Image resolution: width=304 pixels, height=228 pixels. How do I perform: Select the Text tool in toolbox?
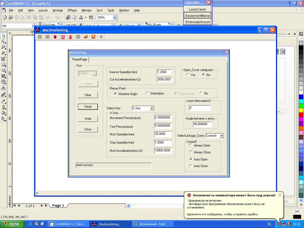point(4,88)
